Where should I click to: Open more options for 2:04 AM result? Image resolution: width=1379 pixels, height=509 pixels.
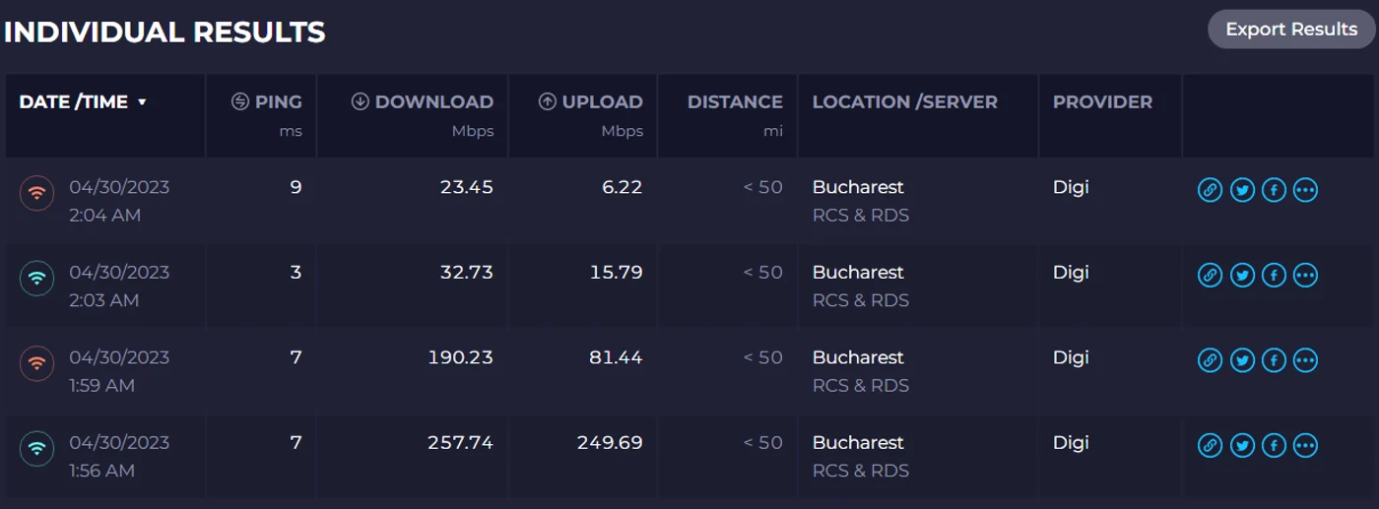1305,190
